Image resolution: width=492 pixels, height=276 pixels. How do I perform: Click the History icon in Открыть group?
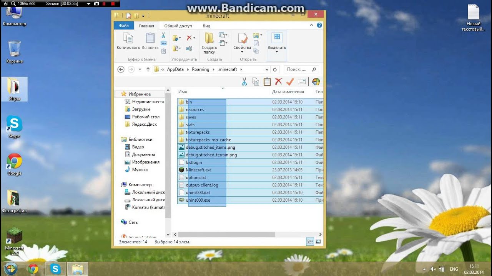click(x=256, y=51)
